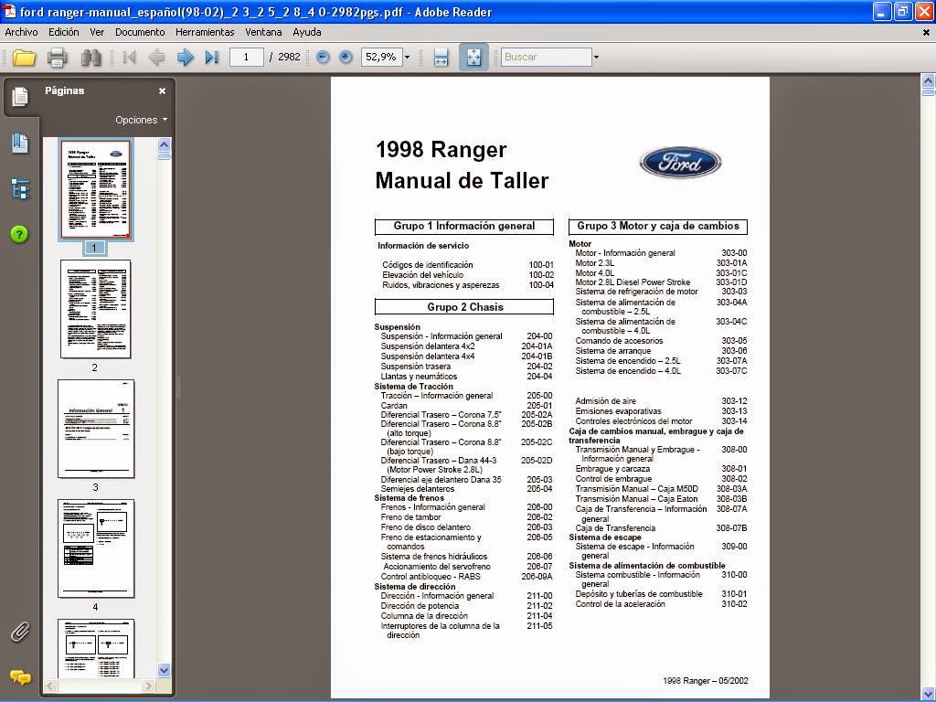Click the page number input field

coord(246,58)
